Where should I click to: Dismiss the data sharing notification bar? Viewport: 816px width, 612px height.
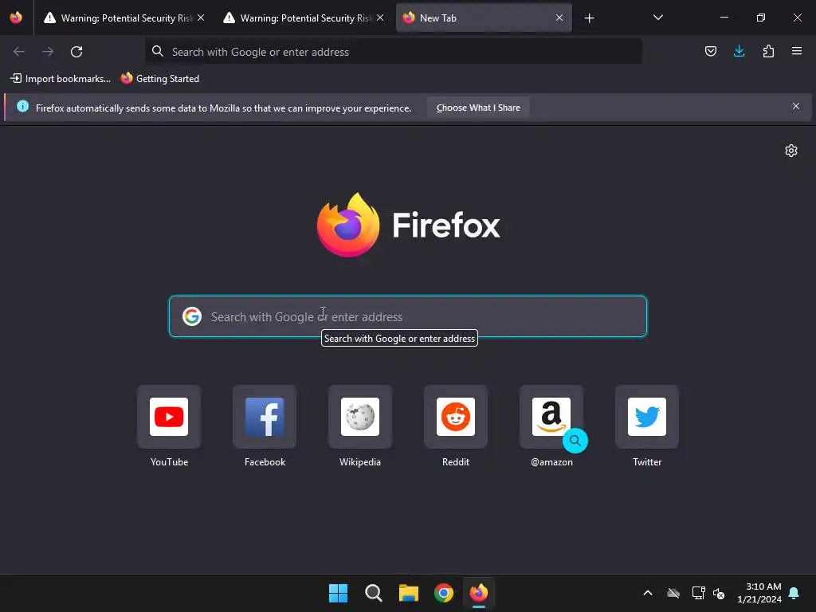point(796,106)
